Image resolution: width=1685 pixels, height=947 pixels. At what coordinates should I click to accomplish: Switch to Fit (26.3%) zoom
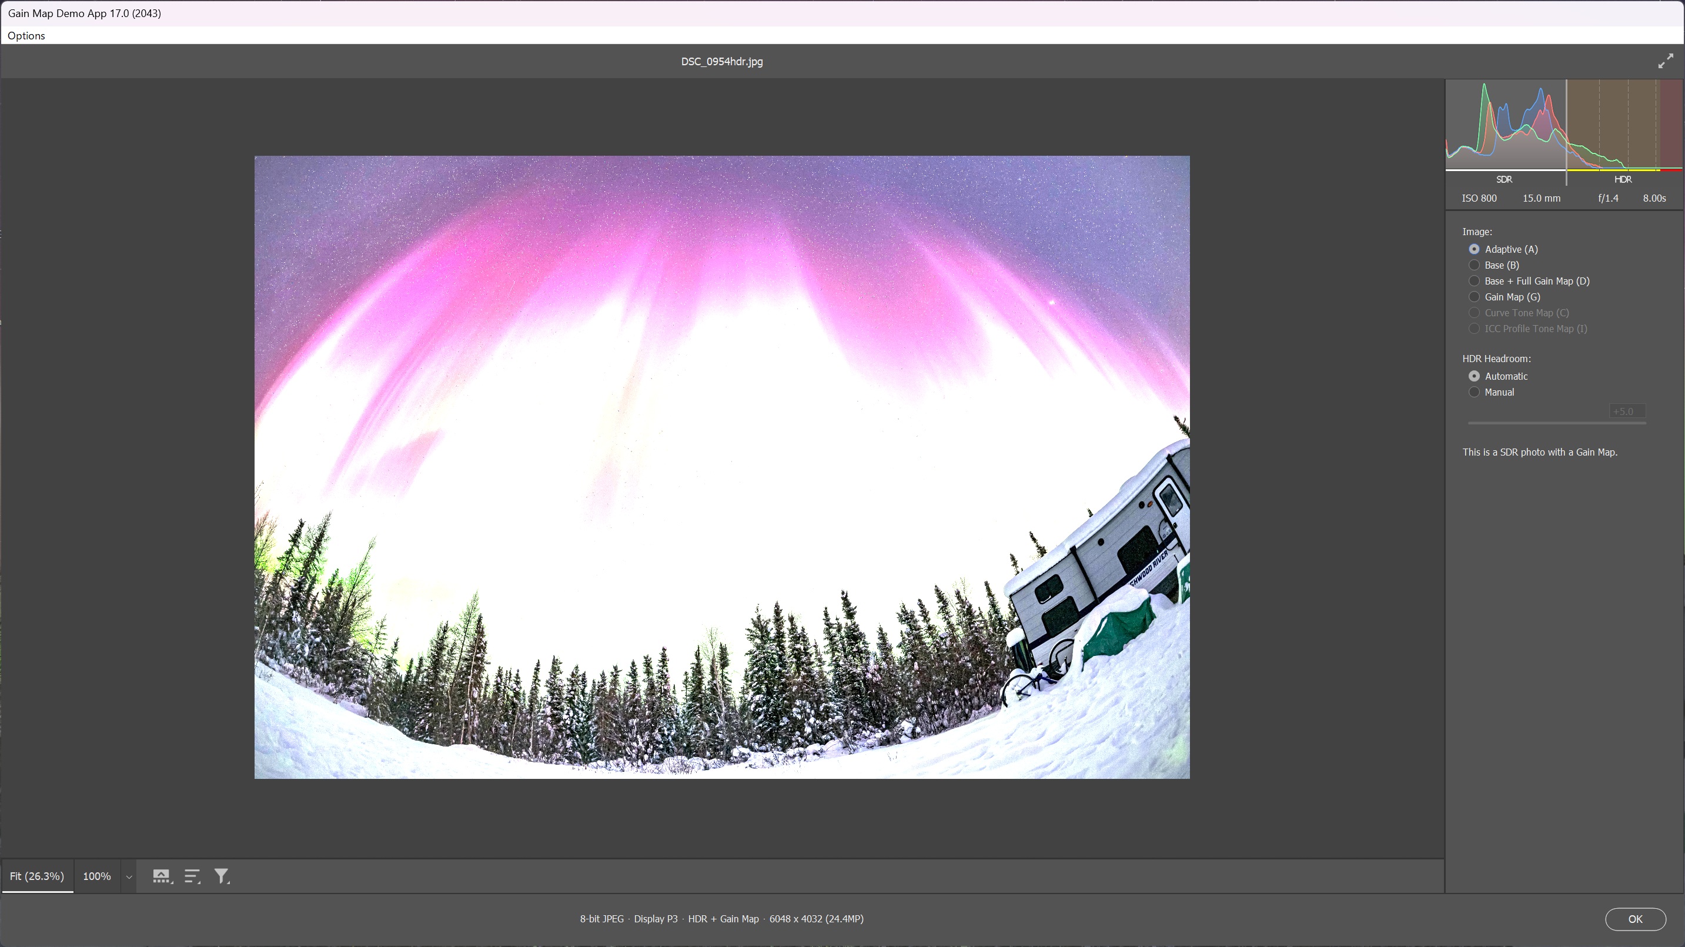37,876
